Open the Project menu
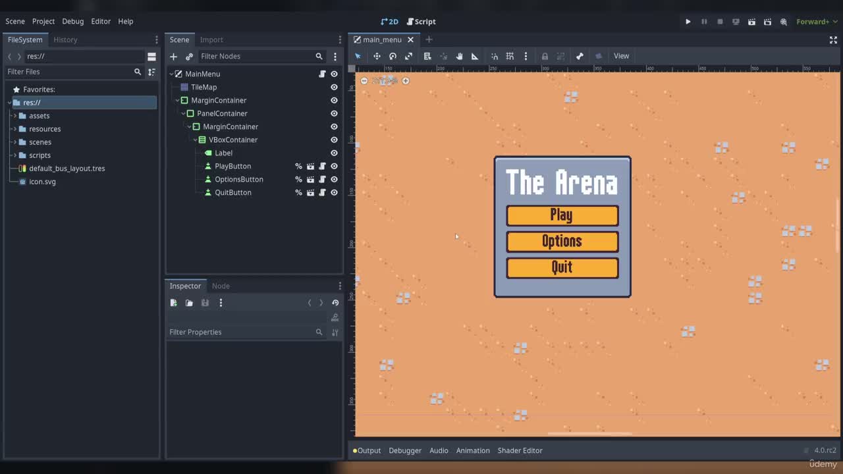Image resolution: width=843 pixels, height=474 pixels. [43, 21]
